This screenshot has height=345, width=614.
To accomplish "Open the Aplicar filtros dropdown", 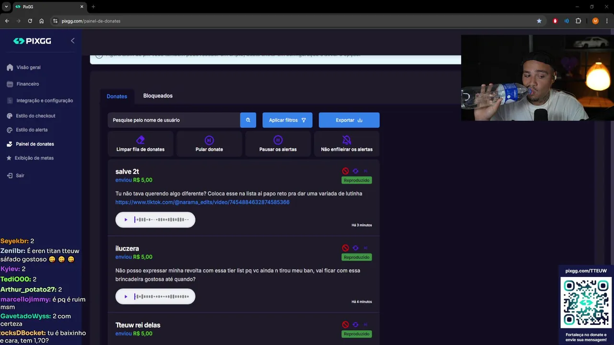I will coord(287,120).
